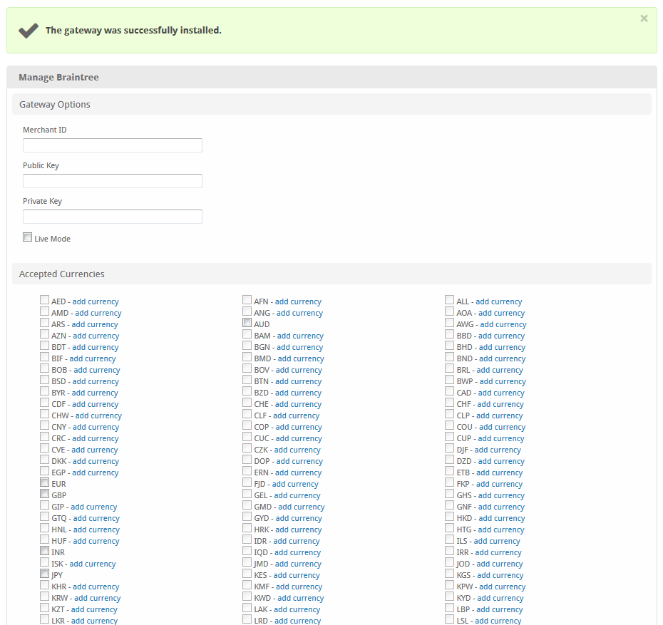This screenshot has height=625, width=663.
Task: Add the CNY currency
Action: [96, 427]
